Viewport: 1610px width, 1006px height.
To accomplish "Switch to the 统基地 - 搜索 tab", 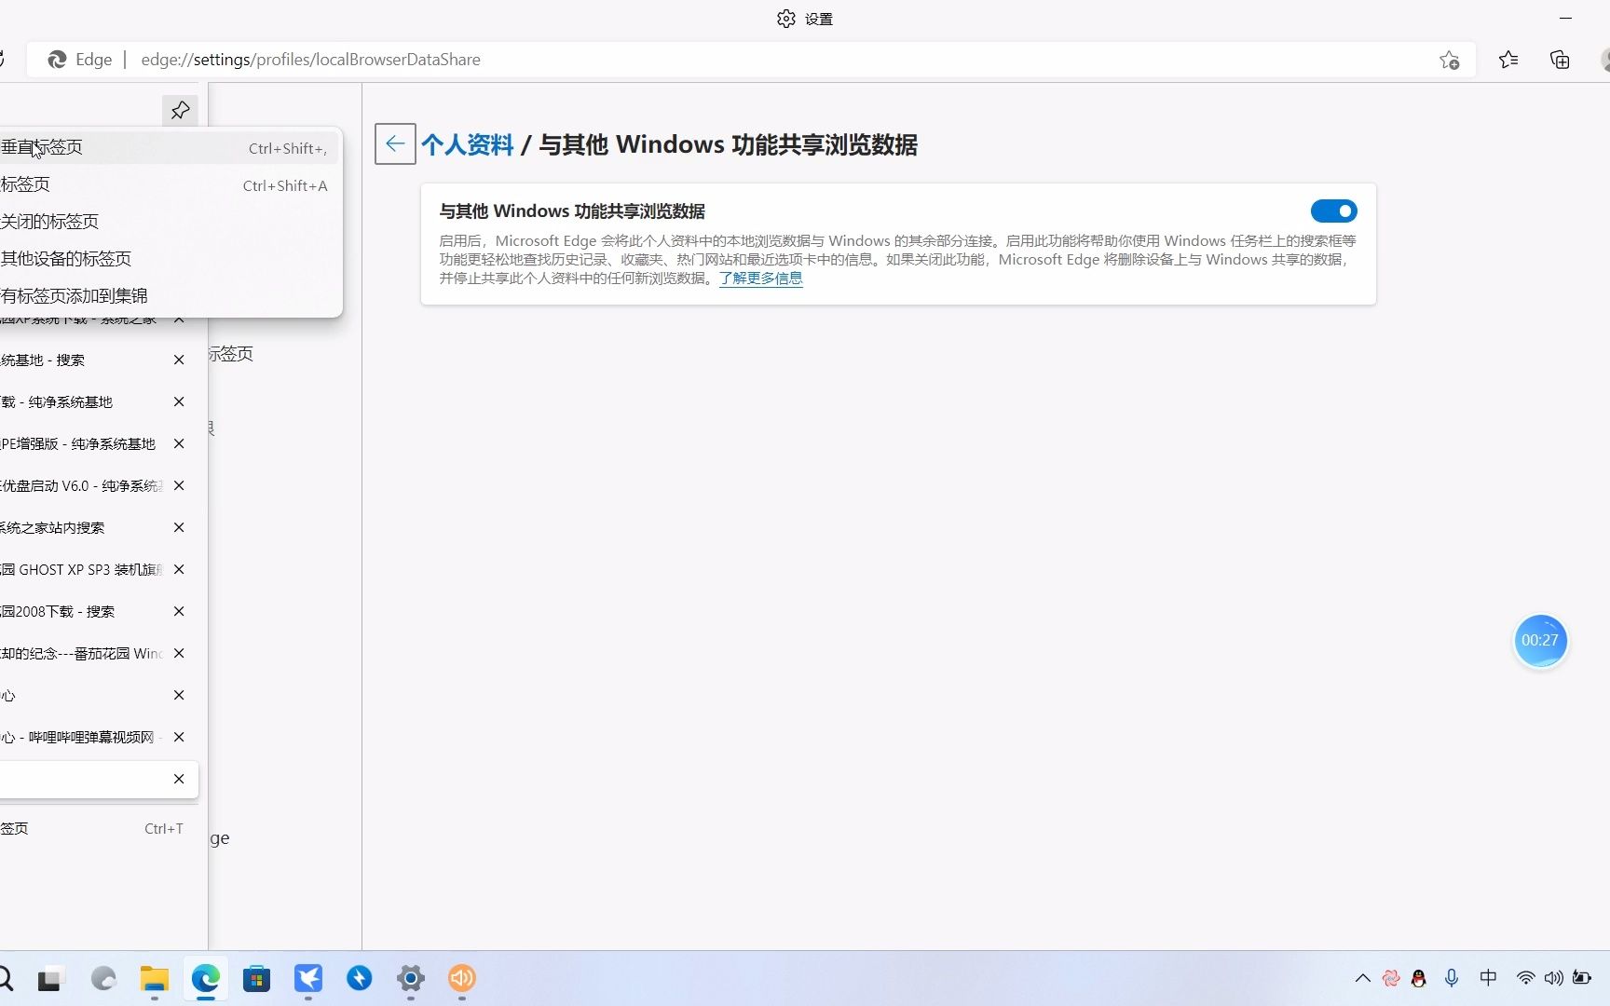I will tap(82, 360).
